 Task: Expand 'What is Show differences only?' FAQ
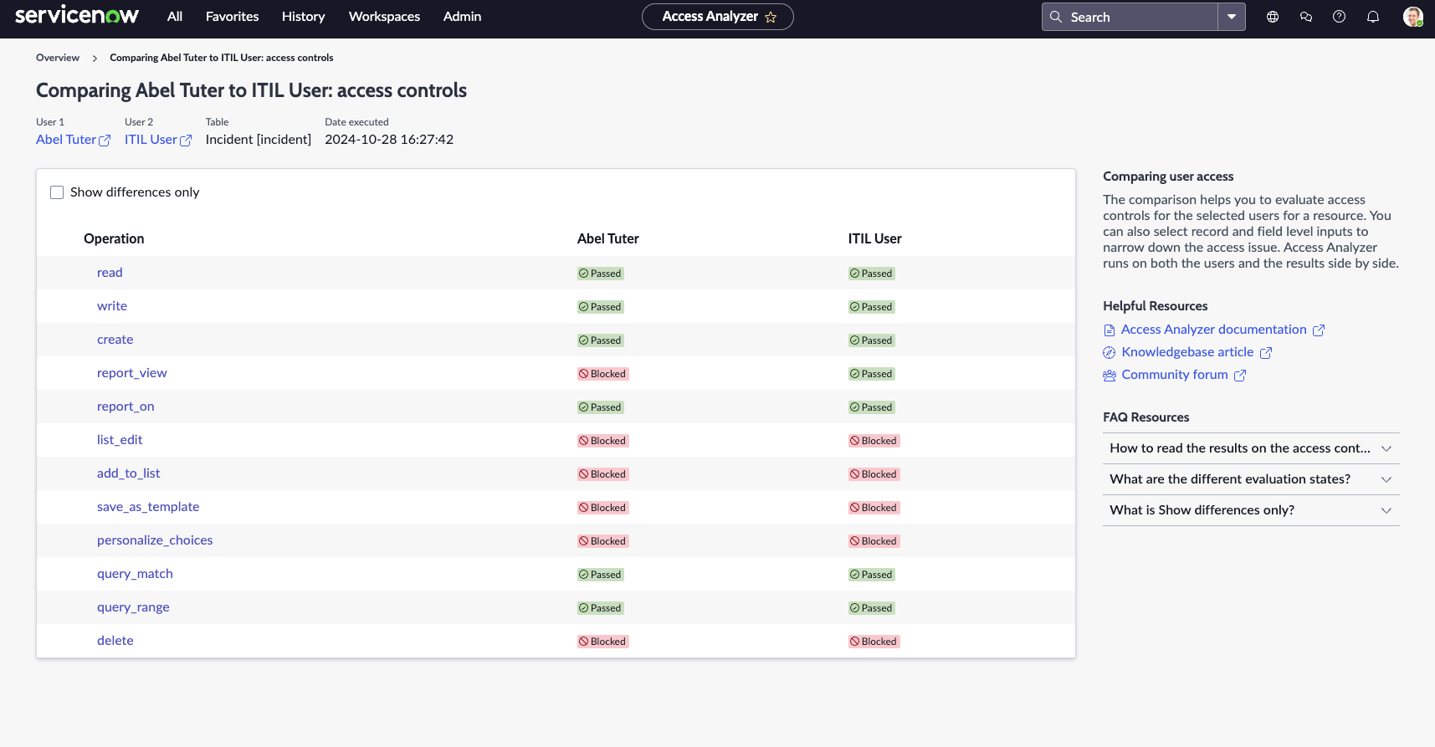tap(1251, 510)
